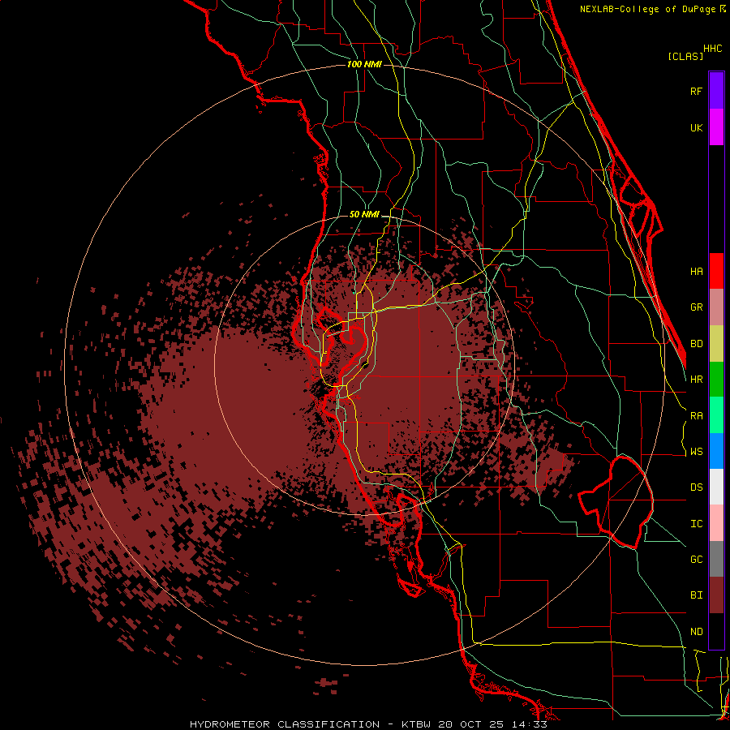The width and height of the screenshot is (730, 730).
Task: Click the ND black legend swatch
Action: 716,631
